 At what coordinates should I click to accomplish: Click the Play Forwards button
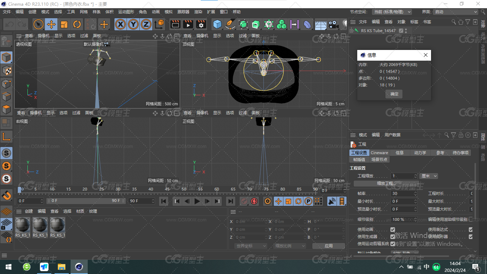tap(197, 201)
